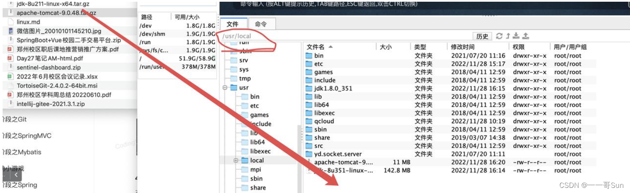Sort the list by 文件名 column header
The width and height of the screenshot is (630, 193).
click(x=340, y=47)
